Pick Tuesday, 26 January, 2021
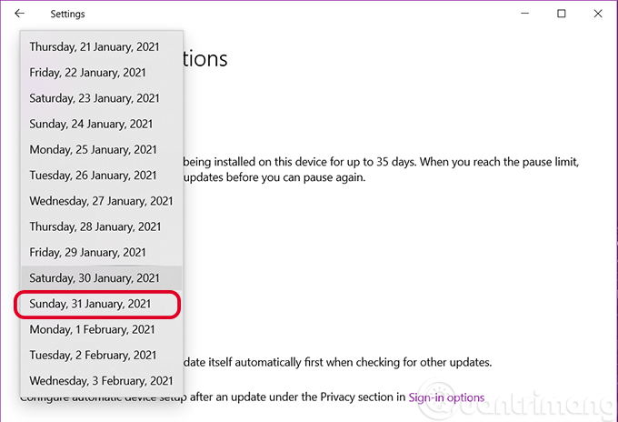 94,175
